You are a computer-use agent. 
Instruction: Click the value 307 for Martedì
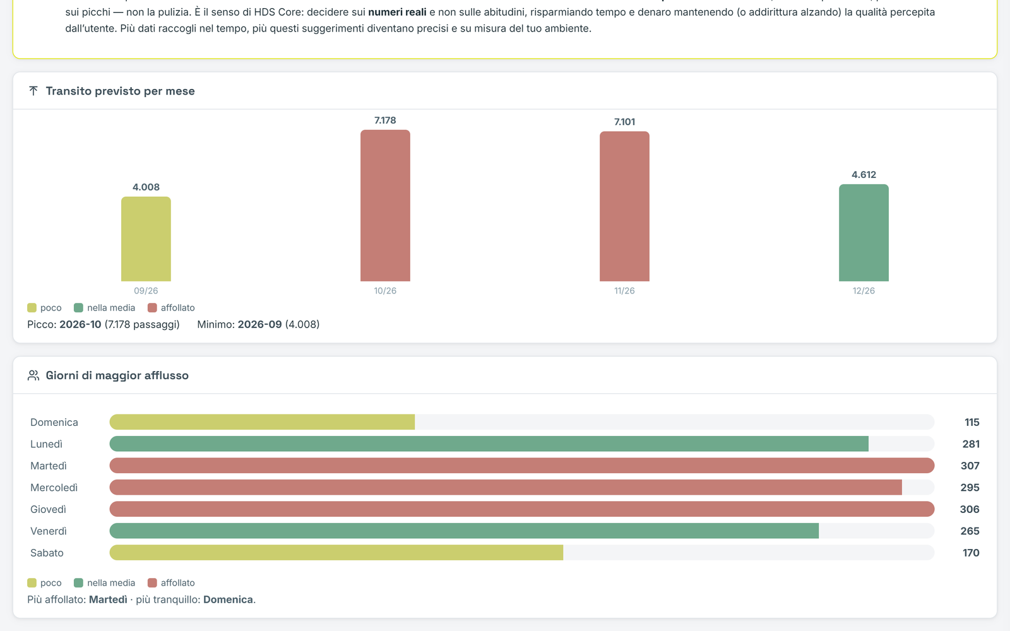tap(970, 466)
